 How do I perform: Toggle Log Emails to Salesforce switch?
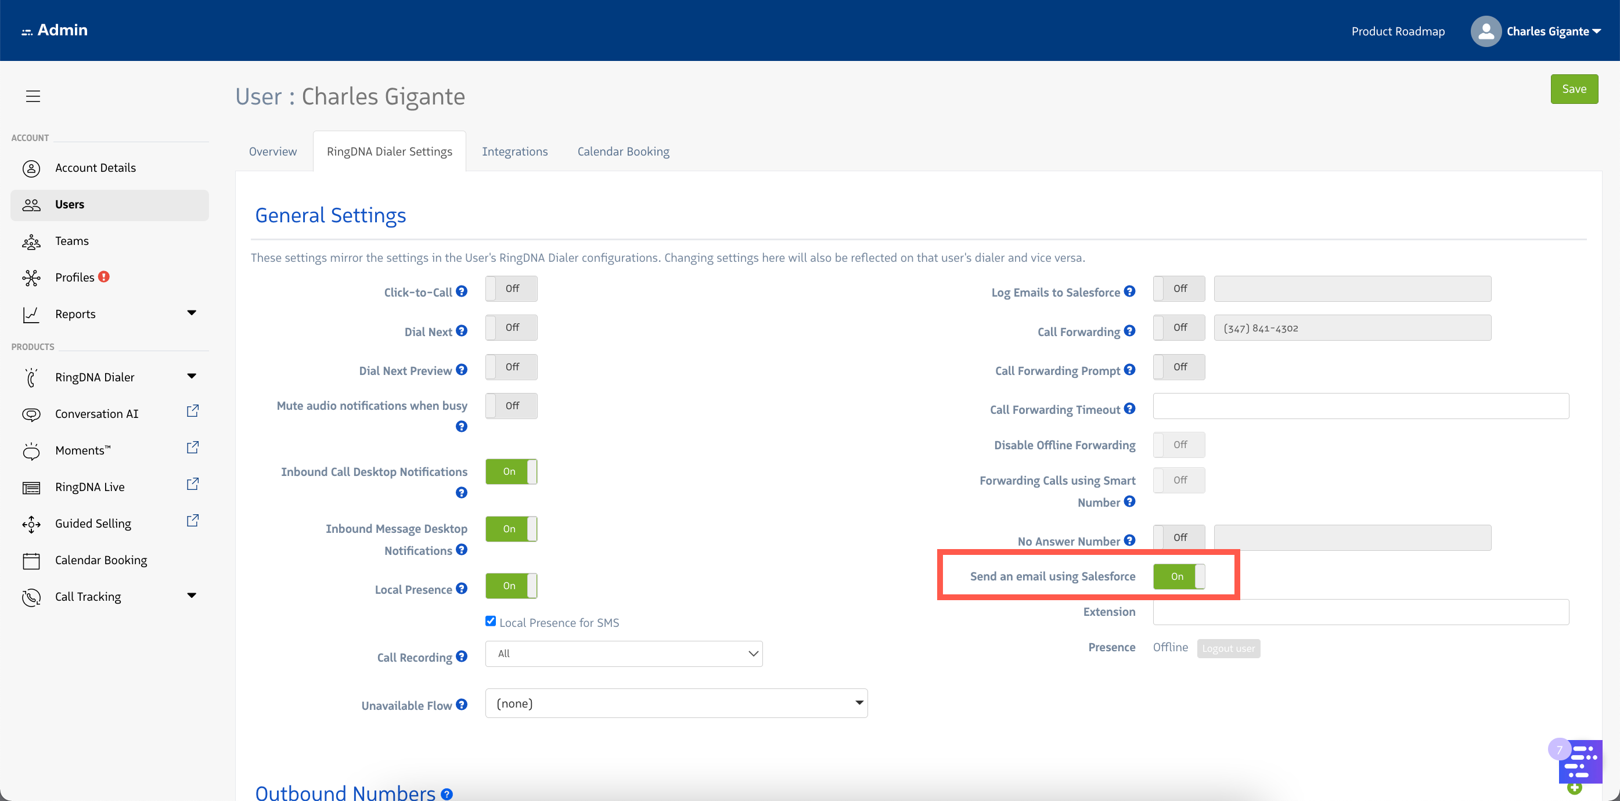click(x=1179, y=288)
